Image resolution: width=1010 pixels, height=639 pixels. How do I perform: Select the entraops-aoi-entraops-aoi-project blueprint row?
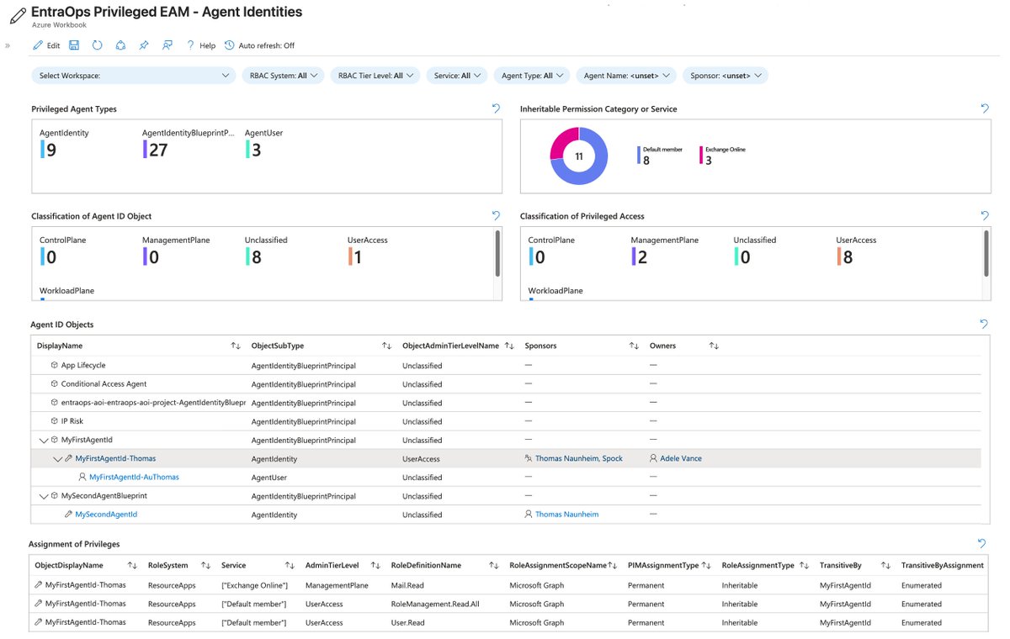505,402
